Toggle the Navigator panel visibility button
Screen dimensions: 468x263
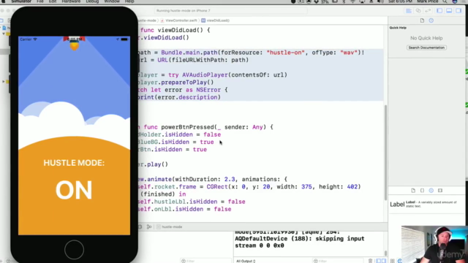439,11
